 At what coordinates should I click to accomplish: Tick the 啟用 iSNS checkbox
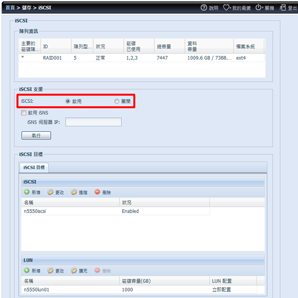pos(24,113)
